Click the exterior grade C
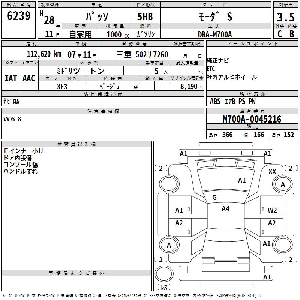The image size is (300, 300). click(279, 34)
